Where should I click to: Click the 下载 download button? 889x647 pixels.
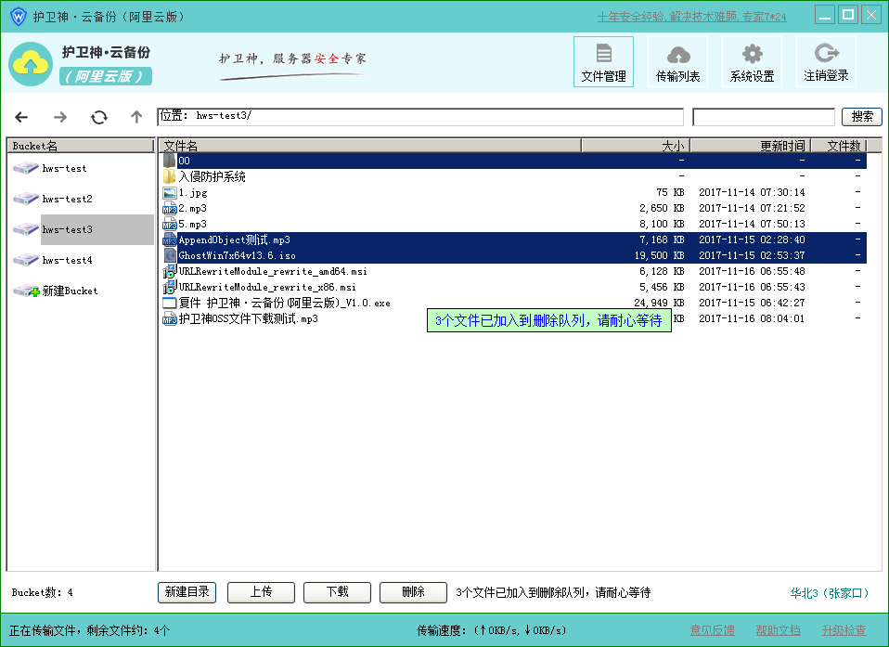click(337, 592)
